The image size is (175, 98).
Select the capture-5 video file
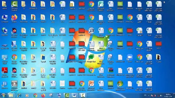click(82, 5)
